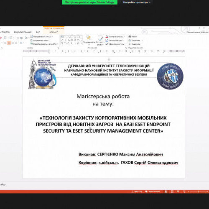Click the Microsoft account label
This screenshot has width=209, height=209.
coord(198,32)
